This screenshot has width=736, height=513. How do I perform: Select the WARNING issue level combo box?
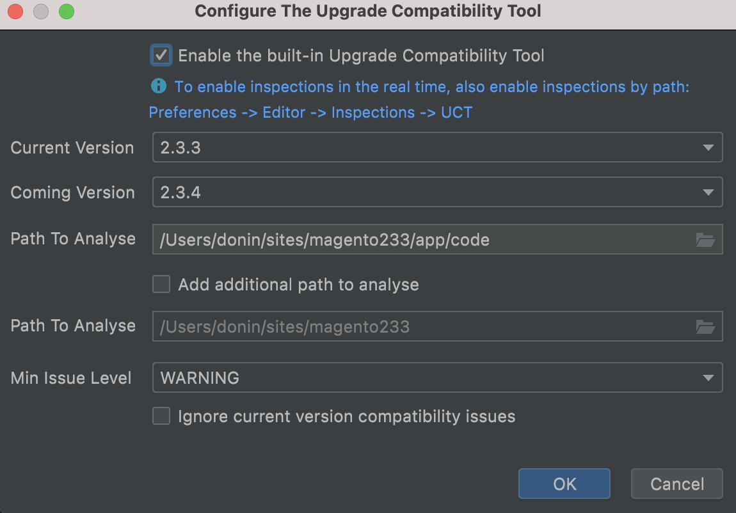click(422, 377)
